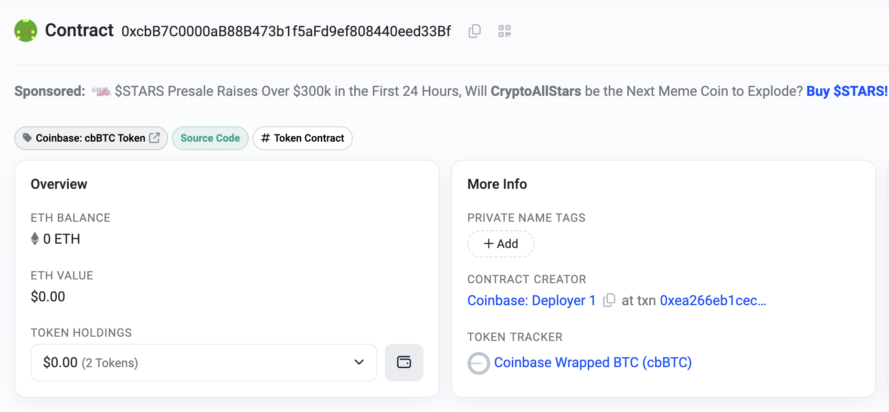Open Coinbase Wrapped BTC (cbBTC) token tracker
This screenshot has height=412, width=889.
[593, 362]
